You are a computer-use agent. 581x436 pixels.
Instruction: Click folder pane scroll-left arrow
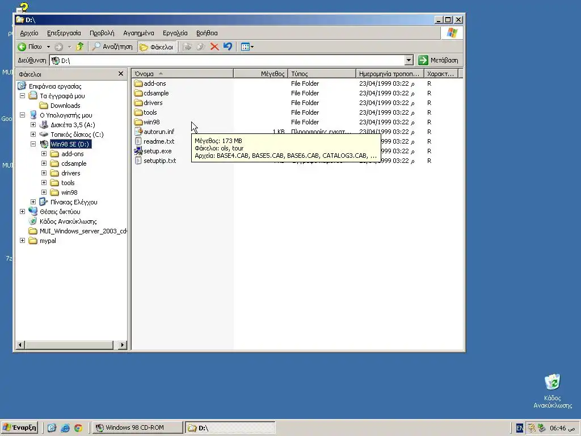coord(20,345)
